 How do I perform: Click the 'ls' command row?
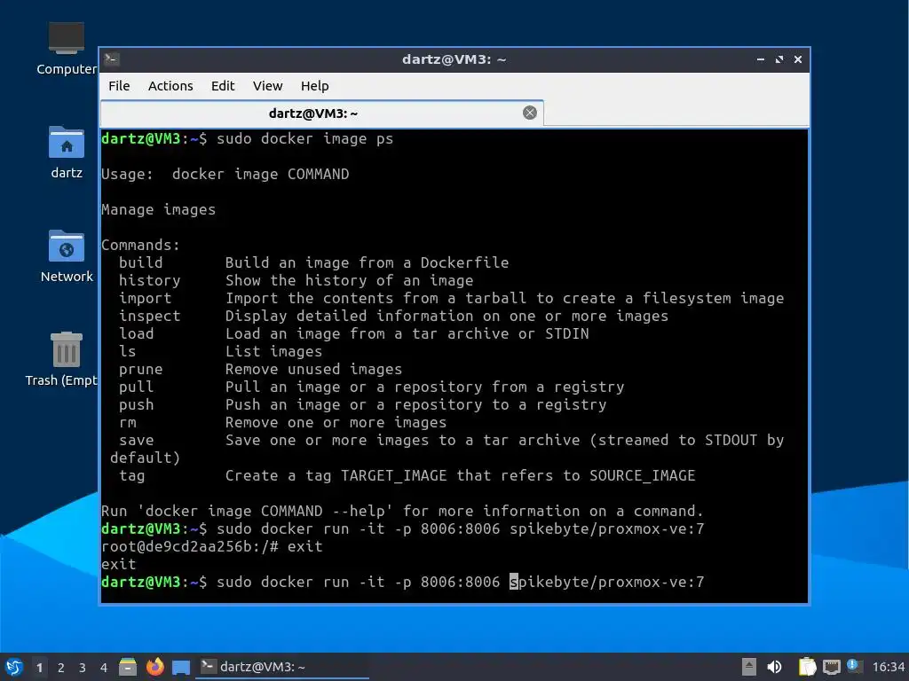pyautogui.click(x=220, y=351)
